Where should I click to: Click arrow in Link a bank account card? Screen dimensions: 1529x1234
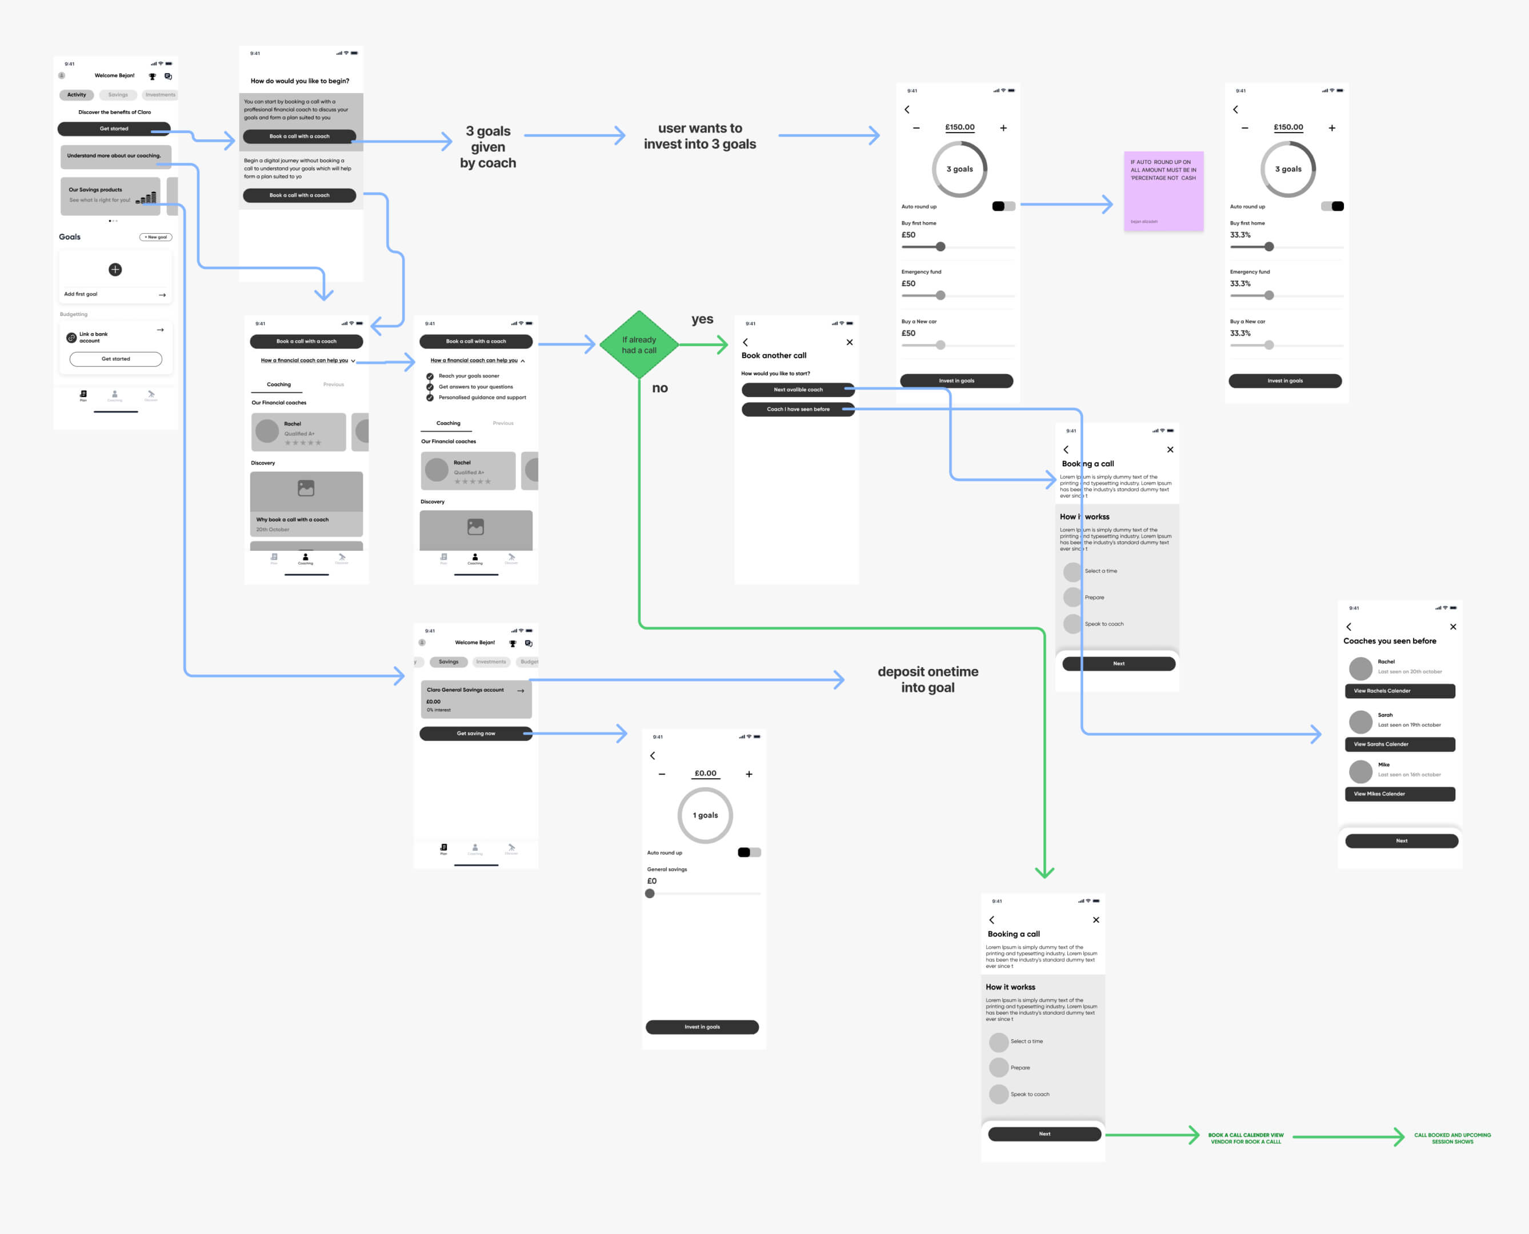(x=161, y=330)
